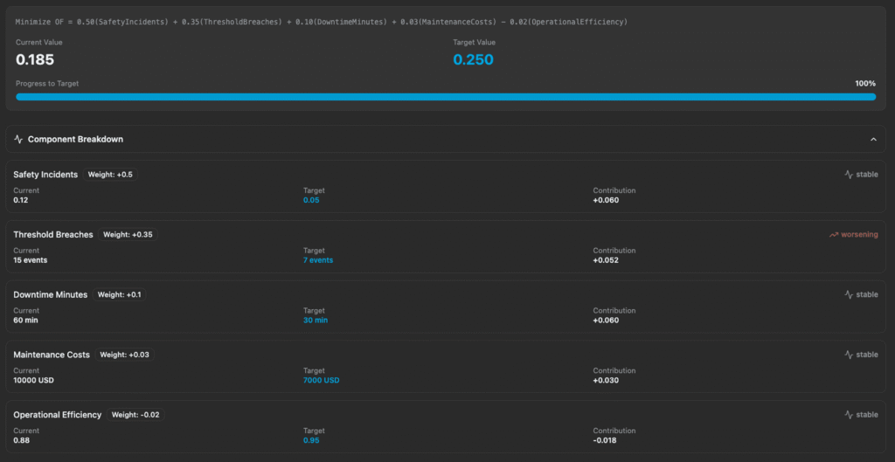Select the Safety Incidents weight +0.5 badge

[110, 175]
